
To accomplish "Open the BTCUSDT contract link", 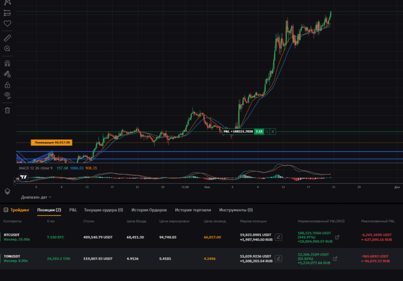I will click(11, 235).
